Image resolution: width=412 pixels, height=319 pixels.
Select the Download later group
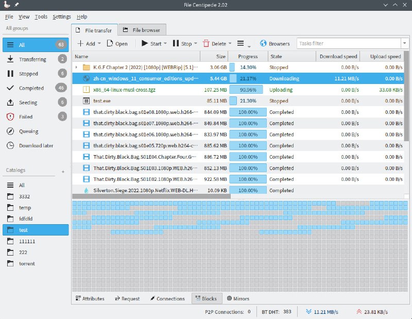point(36,146)
